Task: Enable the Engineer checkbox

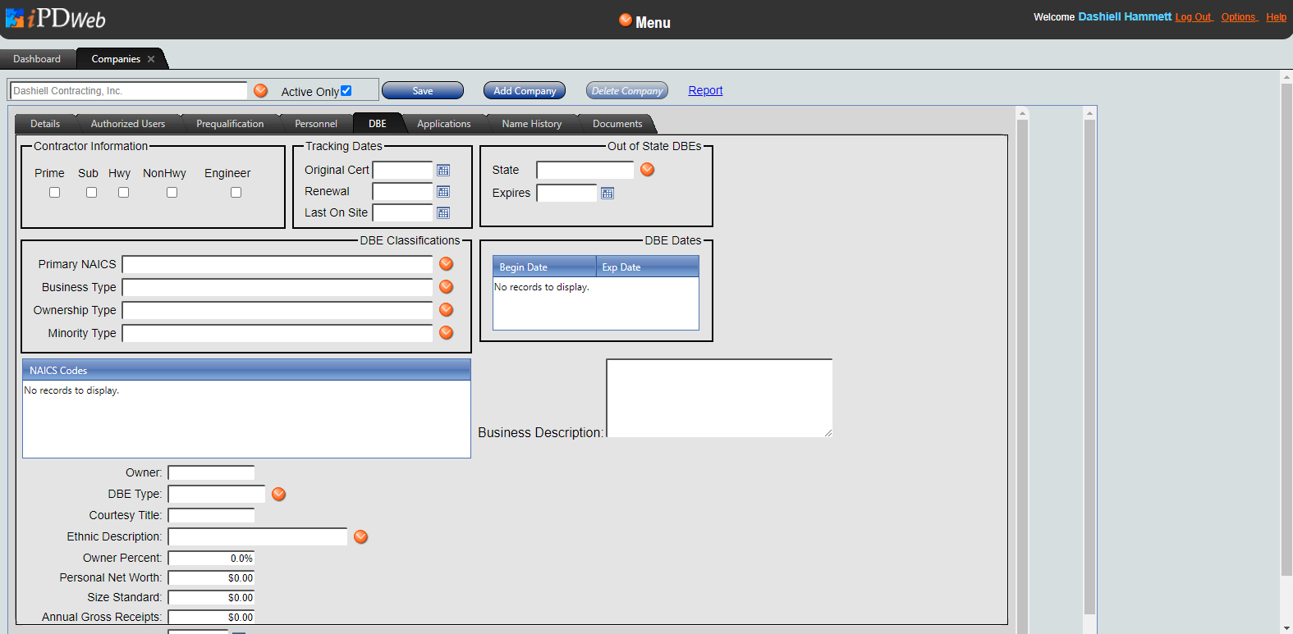Action: (x=236, y=193)
